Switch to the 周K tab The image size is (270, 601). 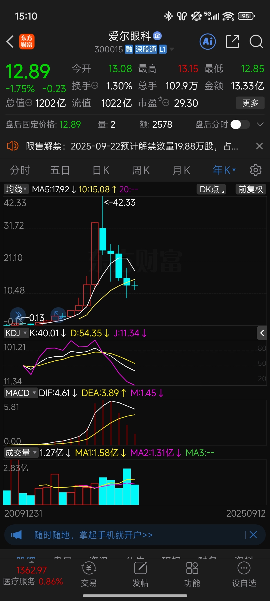[x=141, y=170]
